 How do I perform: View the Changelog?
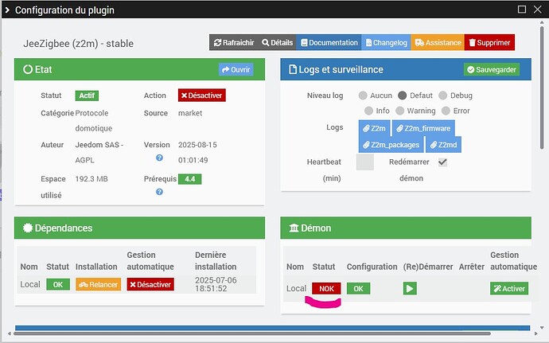386,42
